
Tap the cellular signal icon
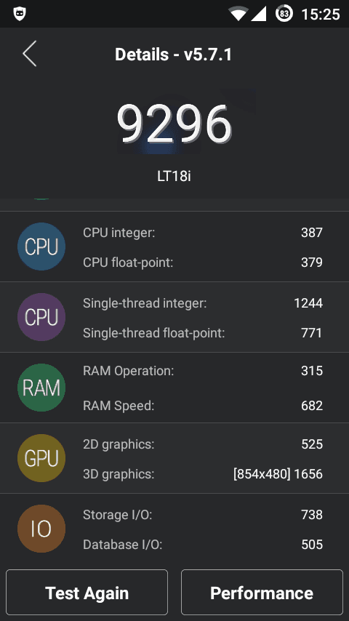(x=258, y=15)
